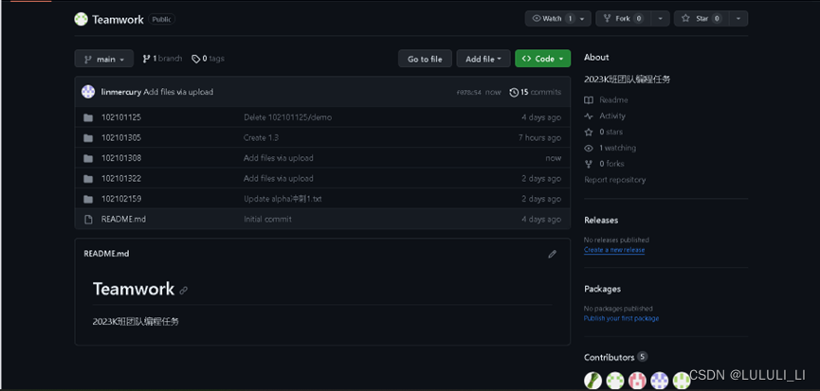The height and width of the screenshot is (391, 820).
Task: Open the 102102159 folder
Action: coord(121,199)
